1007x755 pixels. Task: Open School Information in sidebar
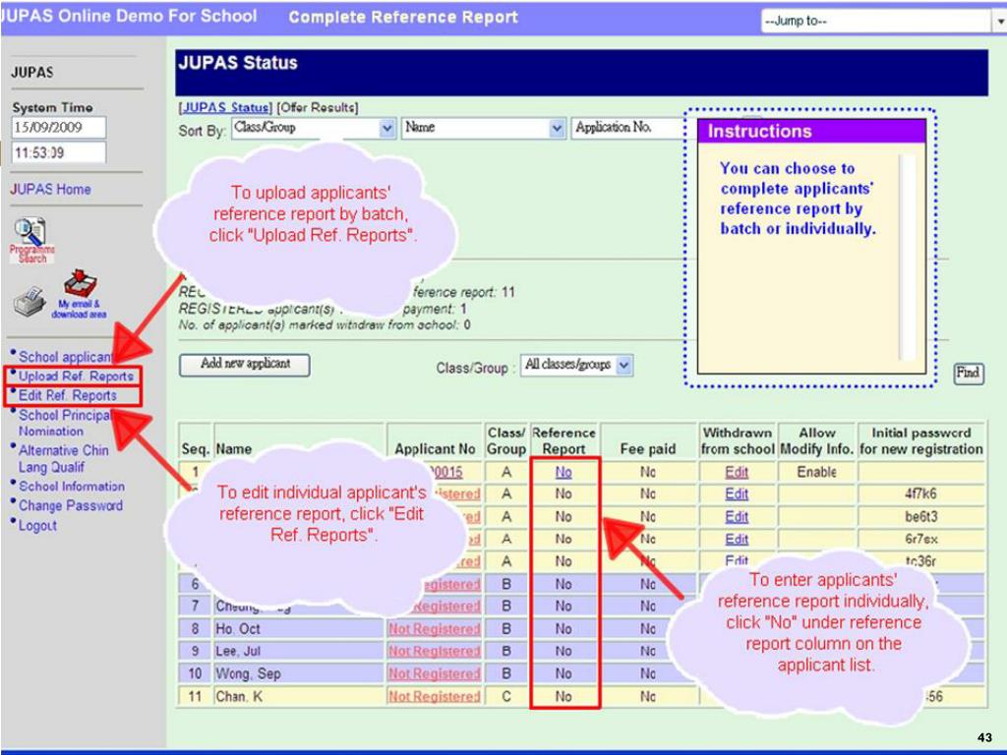71,486
